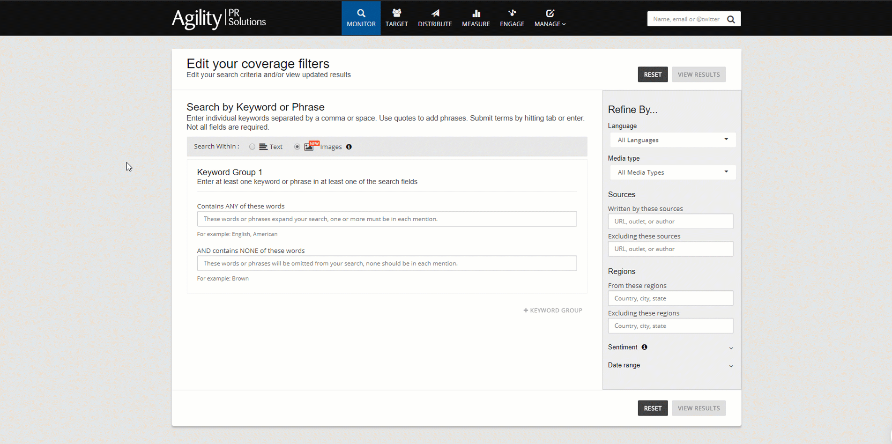The image size is (892, 444).
Task: Focus the Written by these sources field
Action: pos(670,221)
